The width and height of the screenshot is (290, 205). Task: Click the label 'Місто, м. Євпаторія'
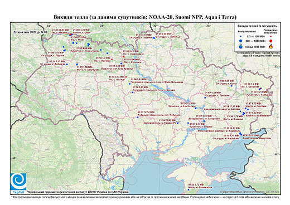point(200,188)
